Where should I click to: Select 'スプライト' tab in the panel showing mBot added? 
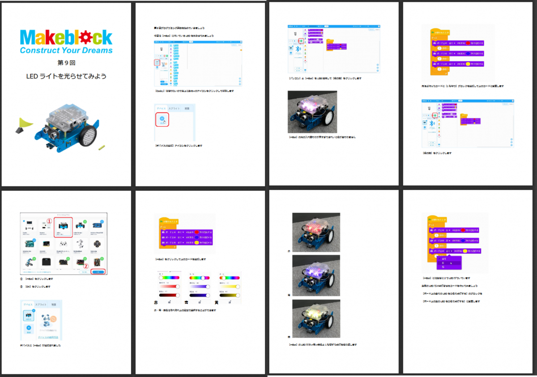click(x=41, y=304)
